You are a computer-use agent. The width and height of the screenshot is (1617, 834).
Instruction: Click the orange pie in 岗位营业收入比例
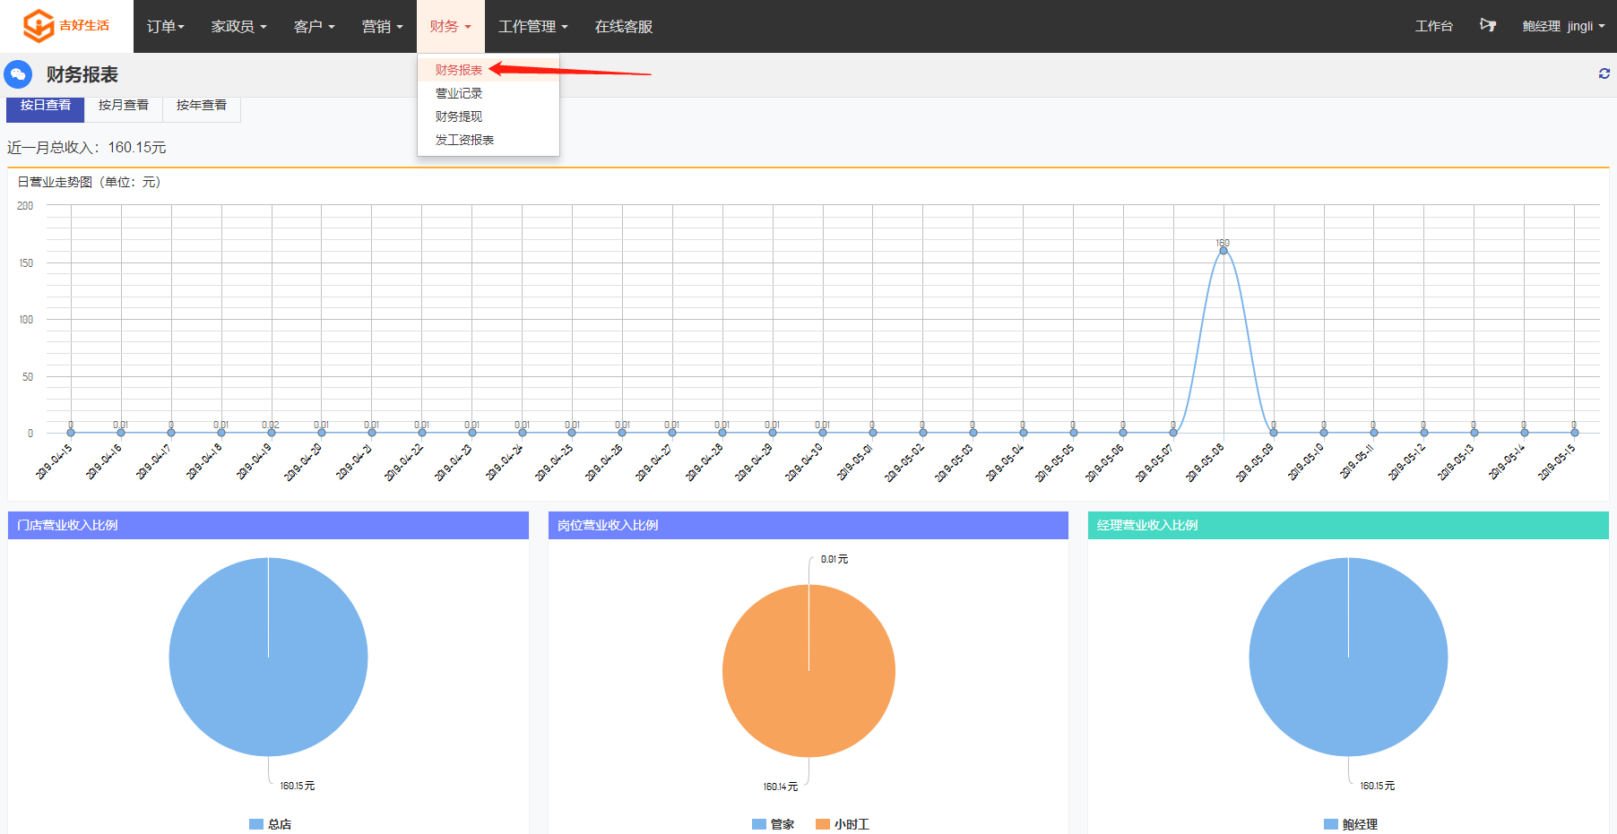[808, 671]
